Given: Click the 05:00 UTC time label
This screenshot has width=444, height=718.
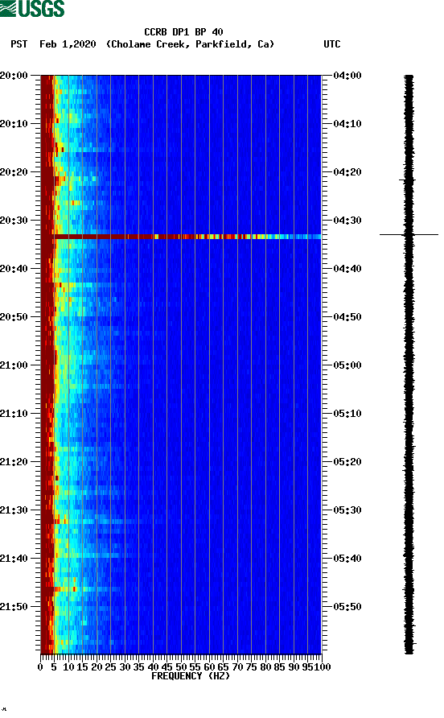Looking at the screenshot, I should 347,365.
